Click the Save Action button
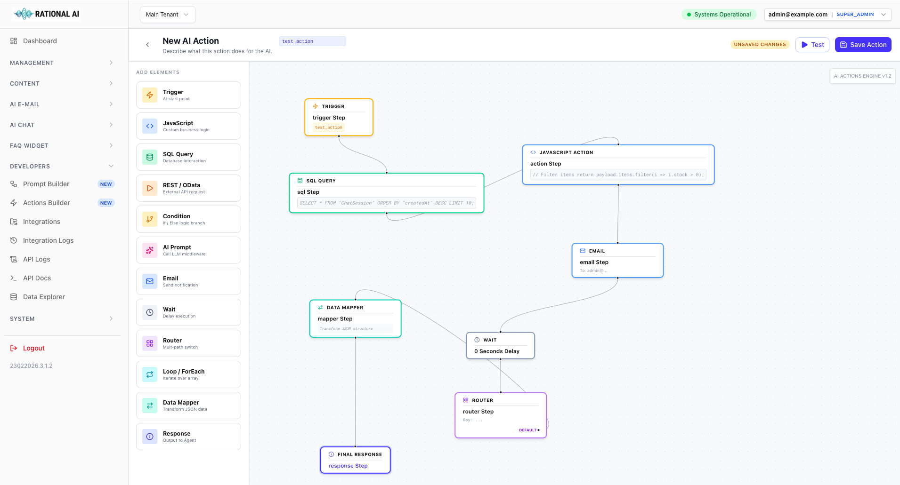 [x=862, y=44]
